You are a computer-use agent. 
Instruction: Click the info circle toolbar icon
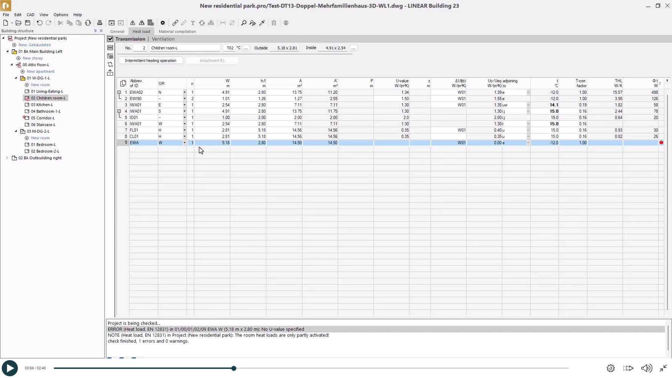(x=286, y=23)
